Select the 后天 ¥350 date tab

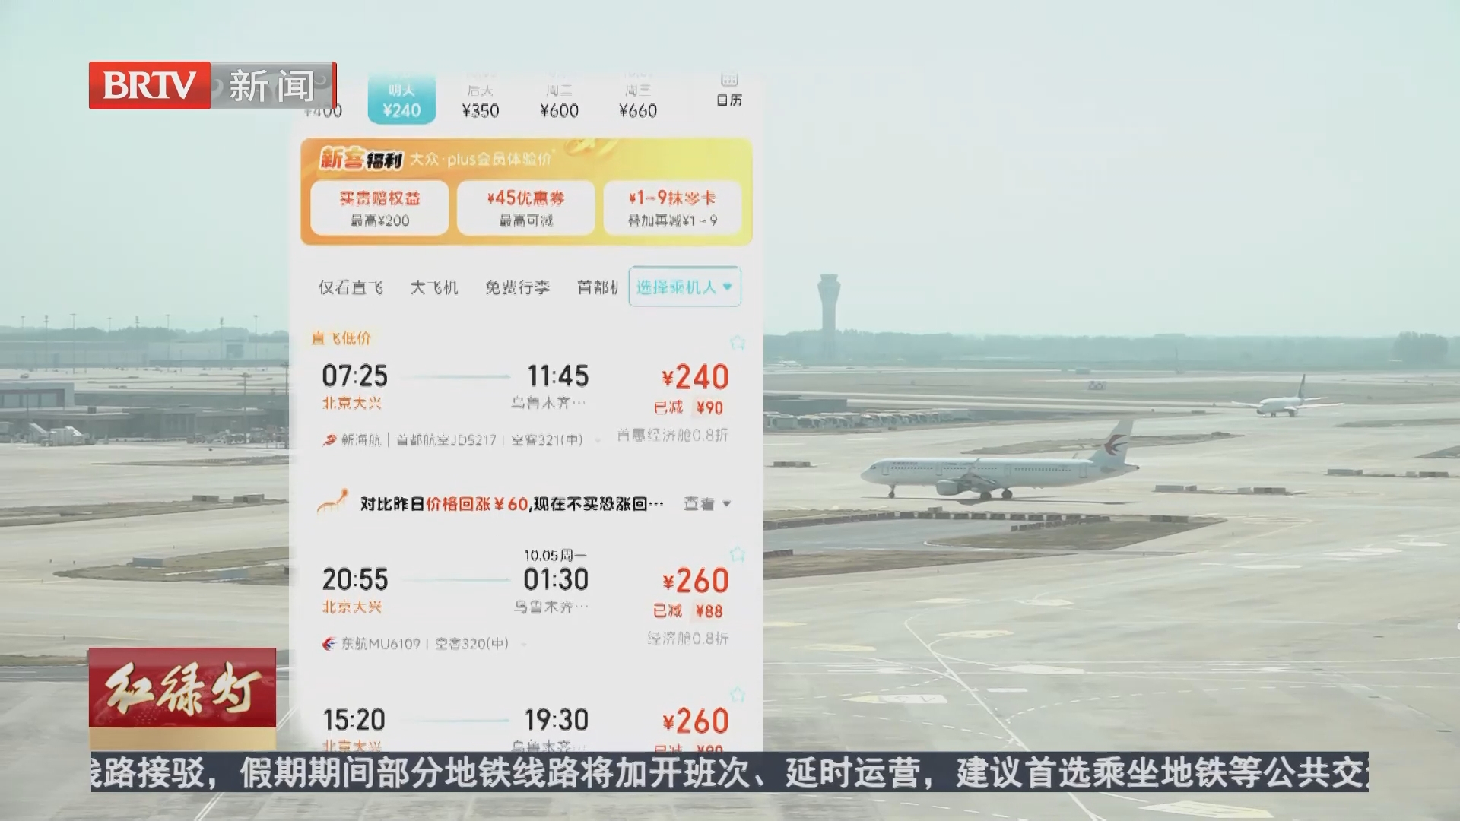pyautogui.click(x=481, y=101)
